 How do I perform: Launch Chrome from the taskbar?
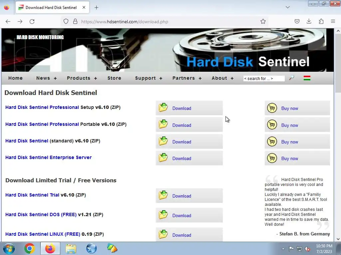coord(30,248)
